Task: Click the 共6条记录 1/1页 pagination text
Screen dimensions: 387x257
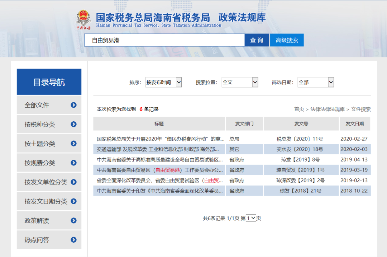Action: click(221, 218)
